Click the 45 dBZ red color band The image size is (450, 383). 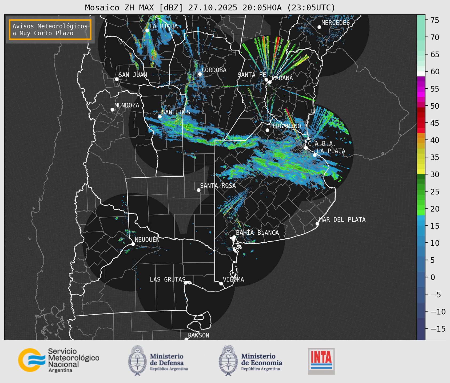[421, 123]
